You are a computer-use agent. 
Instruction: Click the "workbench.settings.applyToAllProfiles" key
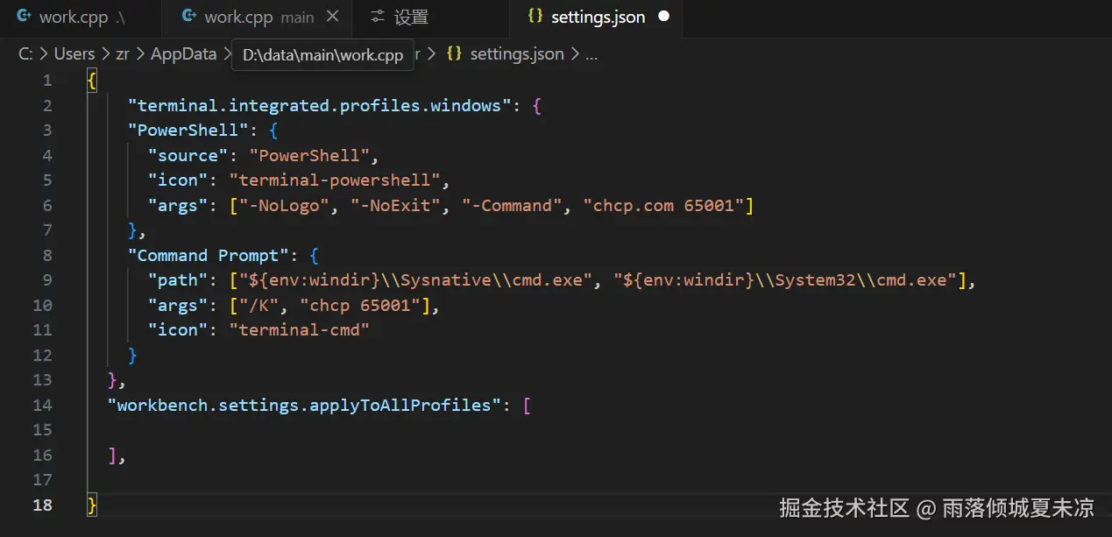click(x=304, y=405)
